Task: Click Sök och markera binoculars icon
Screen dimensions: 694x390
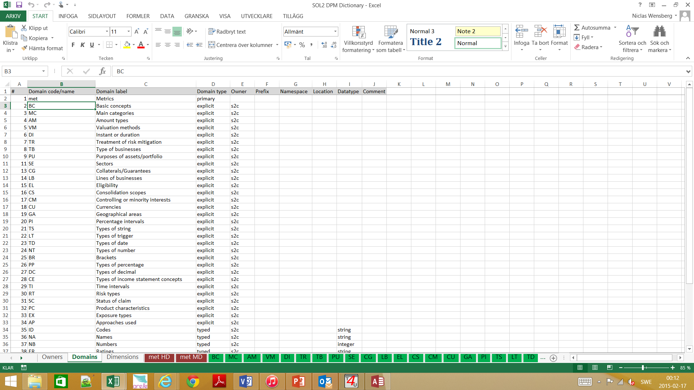Action: 660,31
